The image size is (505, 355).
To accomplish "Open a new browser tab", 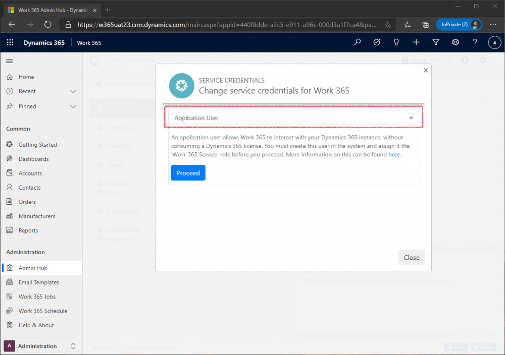I will (108, 10).
